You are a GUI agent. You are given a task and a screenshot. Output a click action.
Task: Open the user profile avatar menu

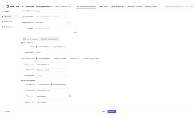tap(192, 6)
